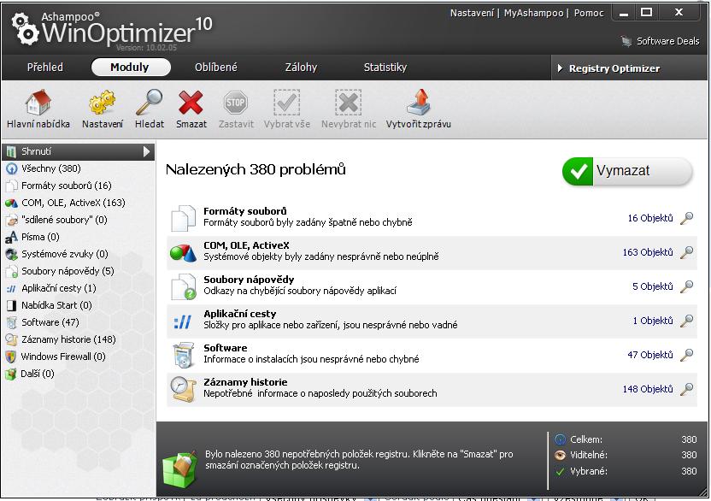This screenshot has height=501, width=711.
Task: Click the Version: 10.02.05 text
Action: tap(146, 47)
